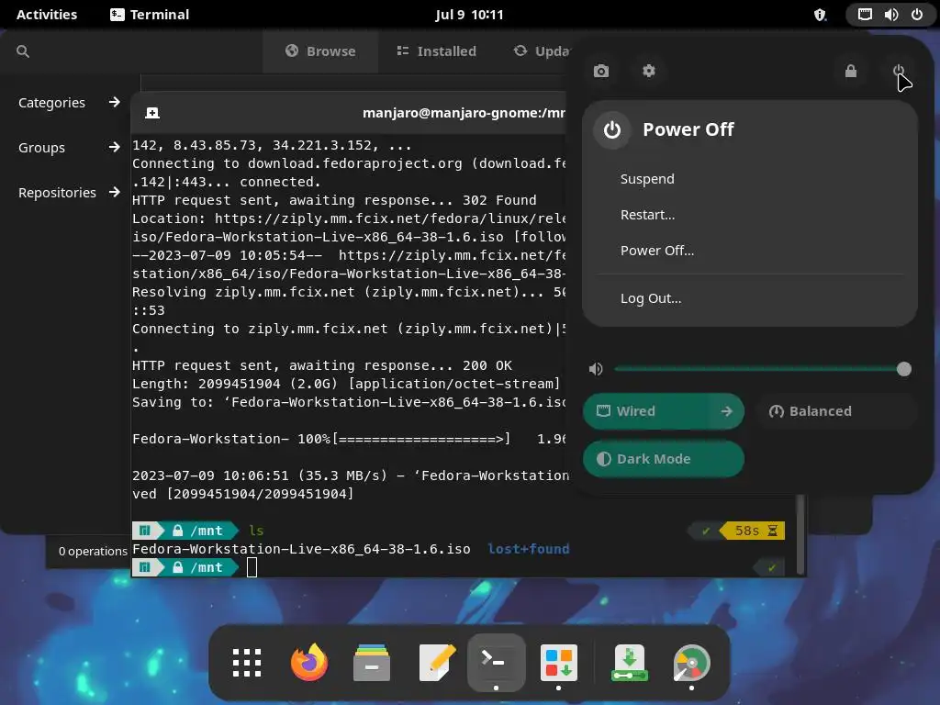The height and width of the screenshot is (705, 940).
Task: Open Add/Remove Software from dock
Action: (559, 663)
